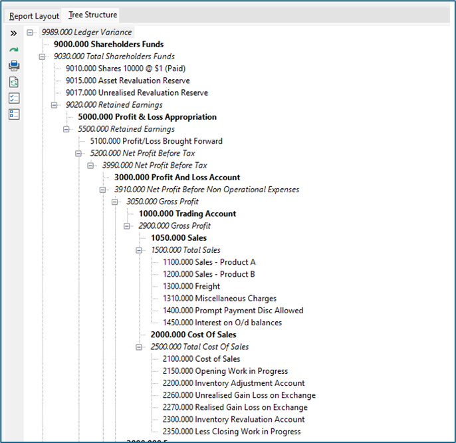The width and height of the screenshot is (456, 443).
Task: Select 2270.000 Realised Gain Loss on Exchange
Action: point(235,408)
